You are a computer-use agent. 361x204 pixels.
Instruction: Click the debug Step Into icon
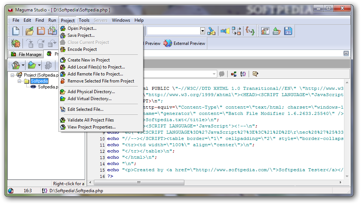pos(30,43)
